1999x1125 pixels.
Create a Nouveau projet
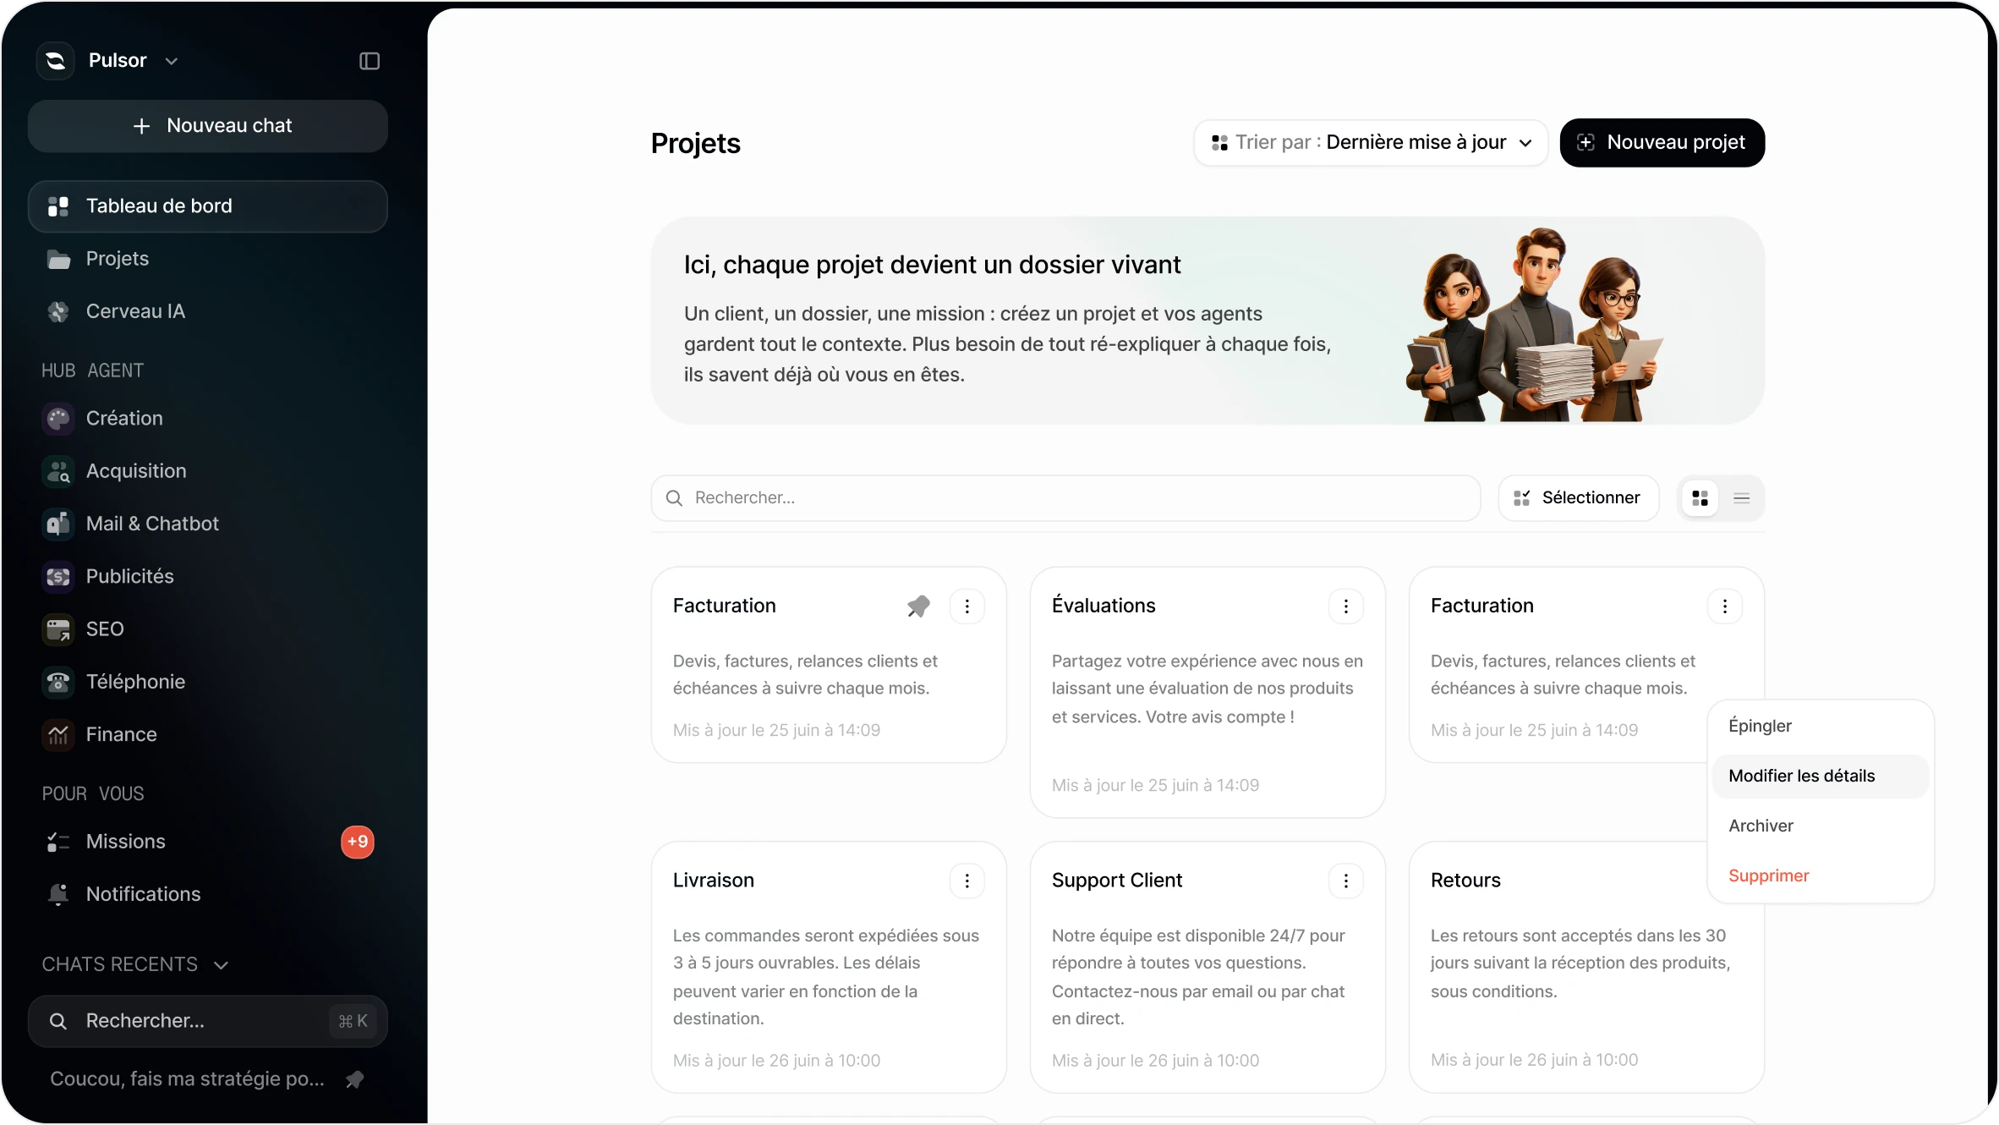[1662, 142]
